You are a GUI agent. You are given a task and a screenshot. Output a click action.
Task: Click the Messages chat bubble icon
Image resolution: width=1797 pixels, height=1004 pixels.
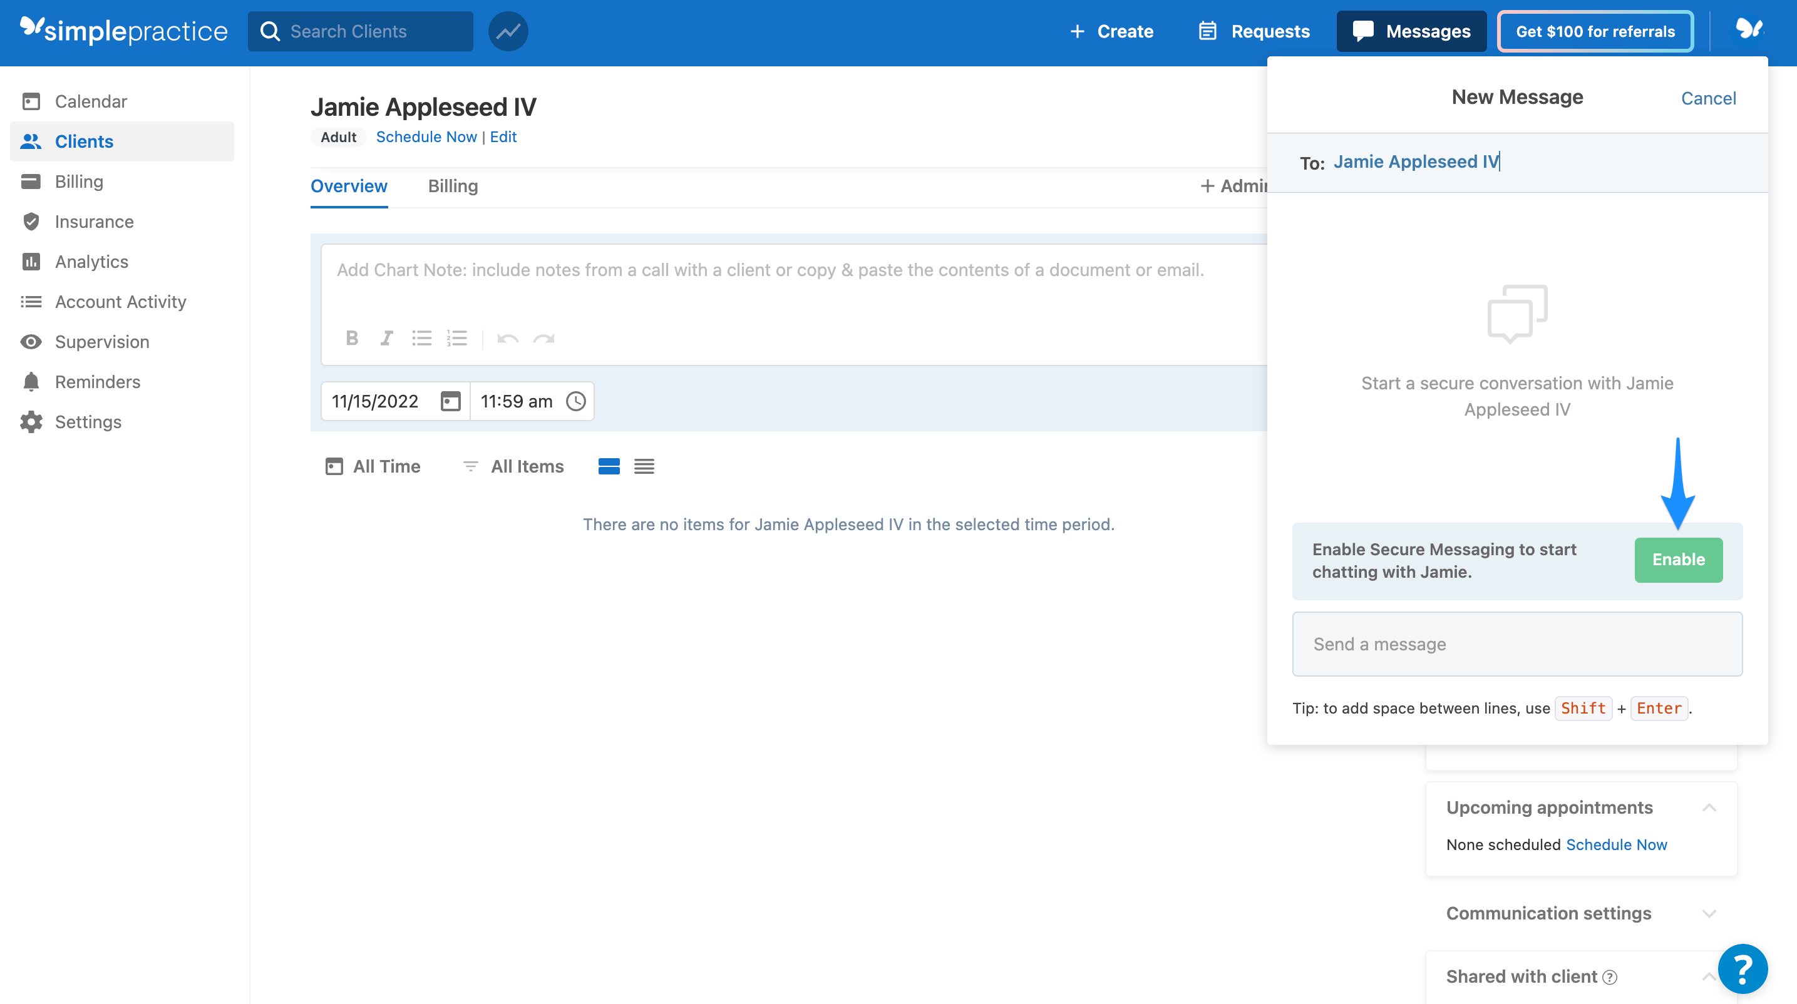[1362, 31]
